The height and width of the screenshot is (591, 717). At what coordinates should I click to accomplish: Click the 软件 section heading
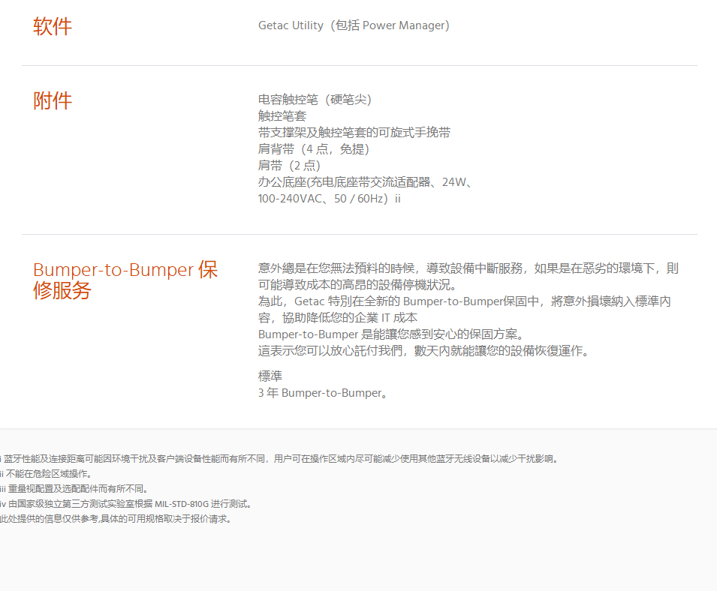click(x=52, y=26)
